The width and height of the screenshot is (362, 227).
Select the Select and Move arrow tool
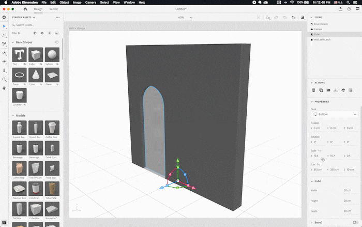click(x=4, y=26)
